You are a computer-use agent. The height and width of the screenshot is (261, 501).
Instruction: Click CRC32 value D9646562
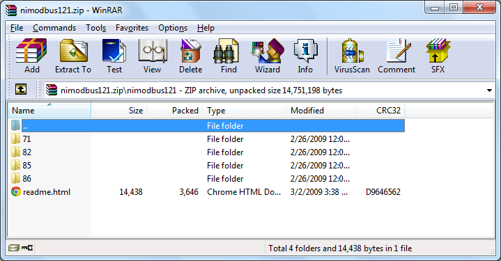tap(383, 192)
